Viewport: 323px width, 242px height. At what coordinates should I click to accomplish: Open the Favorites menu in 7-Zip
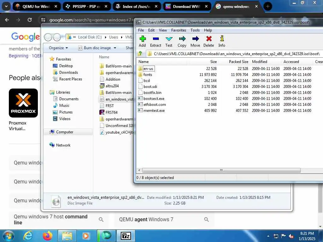click(x=179, y=30)
